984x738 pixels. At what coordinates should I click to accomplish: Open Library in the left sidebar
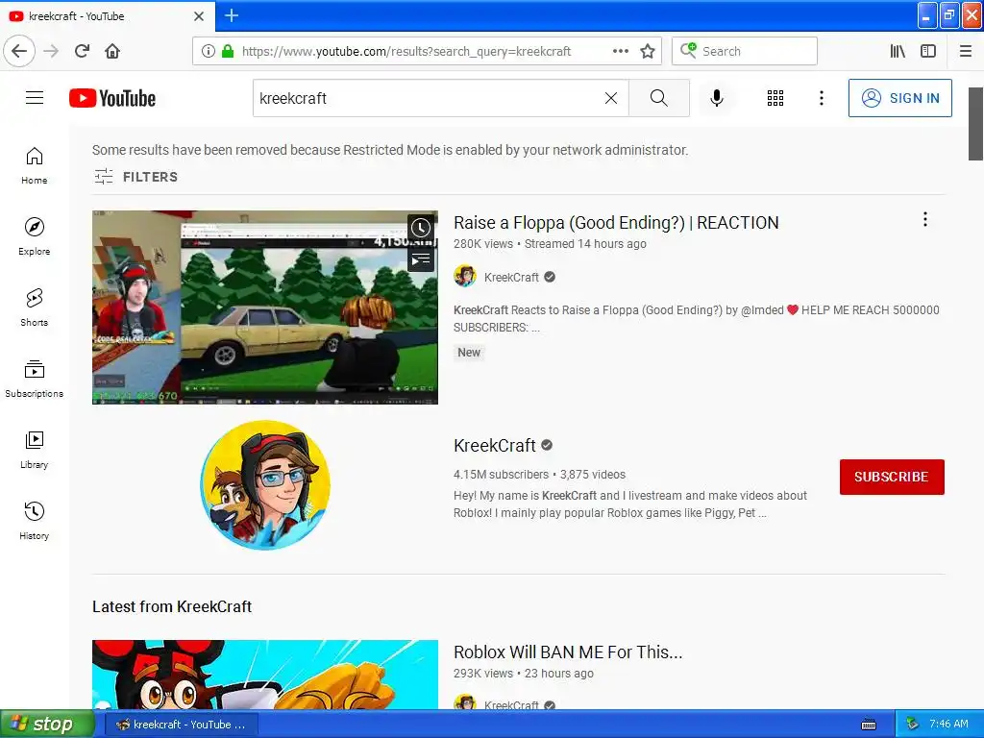coord(35,450)
